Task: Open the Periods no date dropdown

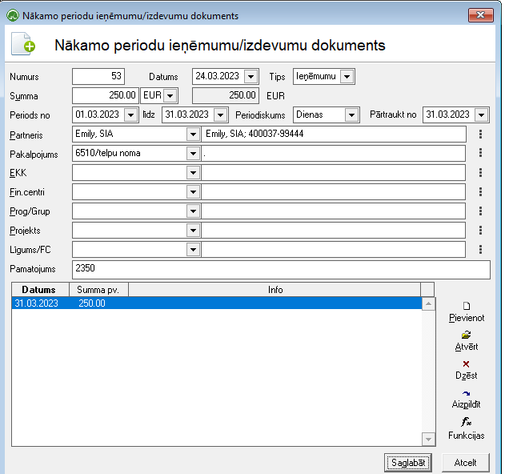Action: point(130,115)
